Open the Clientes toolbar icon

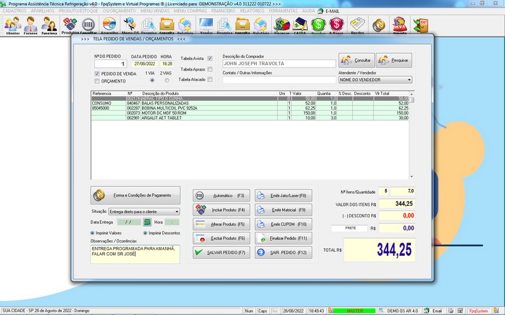coord(13,25)
